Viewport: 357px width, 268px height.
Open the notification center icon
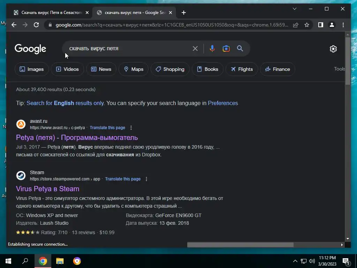click(x=346, y=261)
